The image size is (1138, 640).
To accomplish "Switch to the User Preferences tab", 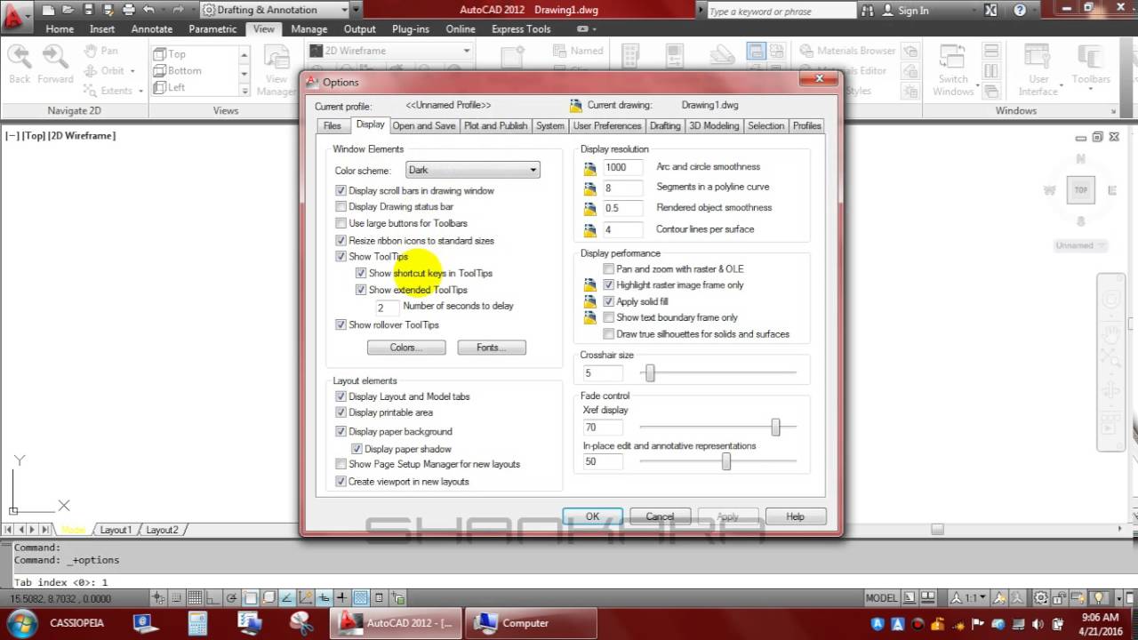I will pyautogui.click(x=607, y=125).
